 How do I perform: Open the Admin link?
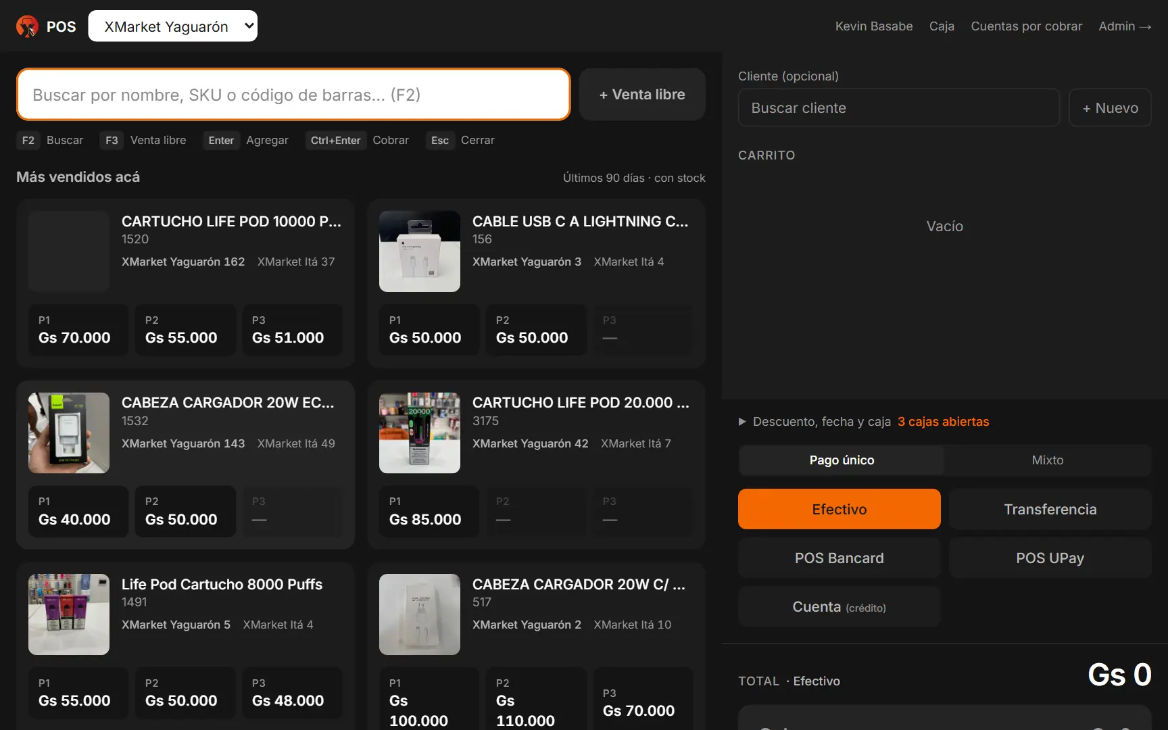pos(1125,26)
